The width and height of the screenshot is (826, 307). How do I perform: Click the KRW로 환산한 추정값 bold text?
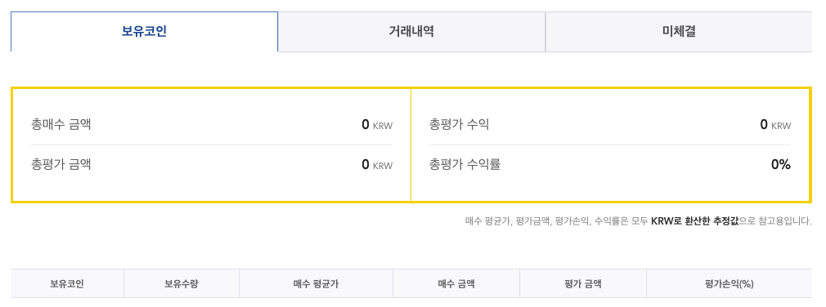click(x=695, y=221)
